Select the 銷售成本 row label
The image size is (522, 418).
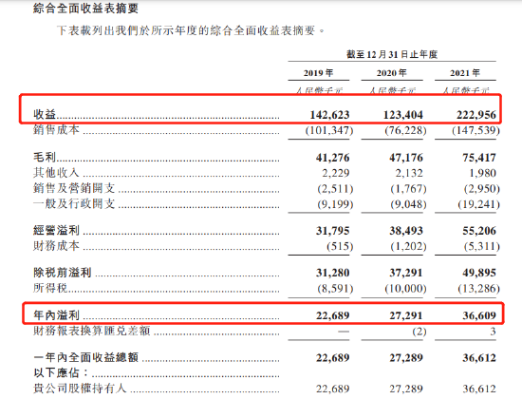56,129
